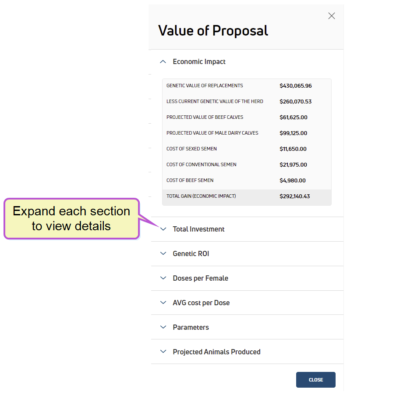Image resolution: width=407 pixels, height=396 pixels.
Task: Expand the AVG cost per Dose chevron
Action: (163, 303)
